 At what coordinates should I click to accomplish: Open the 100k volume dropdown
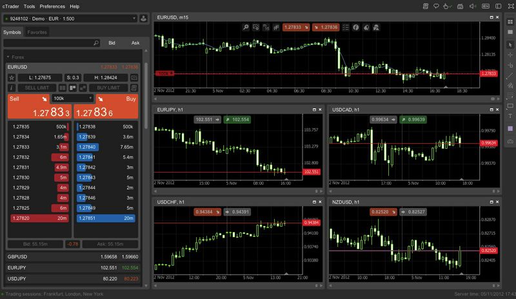pyautogui.click(x=72, y=99)
